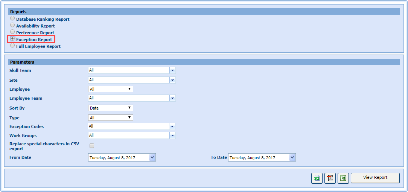The image size is (408, 192).
Task: Expand the Exception Codes dropdown arrow
Action: point(172,126)
